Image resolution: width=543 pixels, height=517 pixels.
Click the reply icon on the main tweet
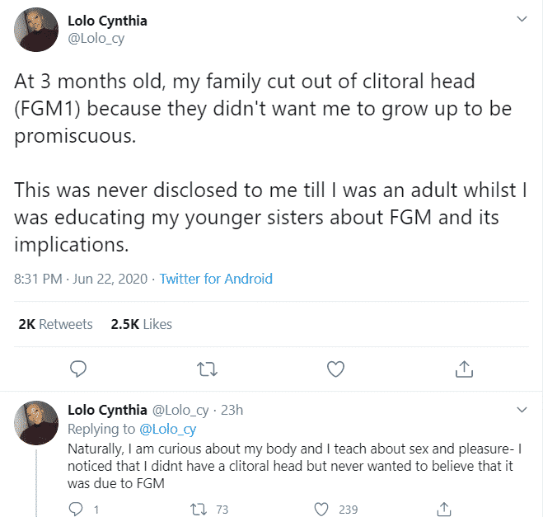78,369
